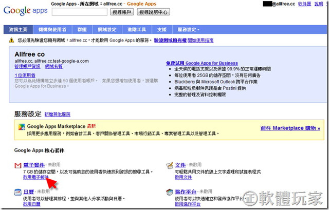Click the 日曆 service link
329x210 pixels.
[x=29, y=192]
